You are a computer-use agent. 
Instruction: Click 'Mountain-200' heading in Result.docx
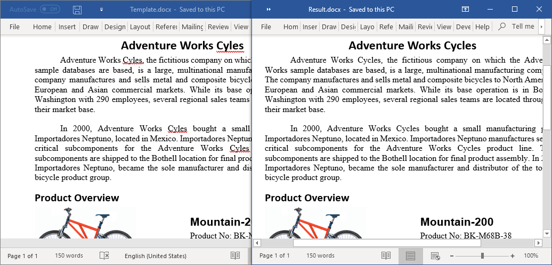[x=457, y=222]
